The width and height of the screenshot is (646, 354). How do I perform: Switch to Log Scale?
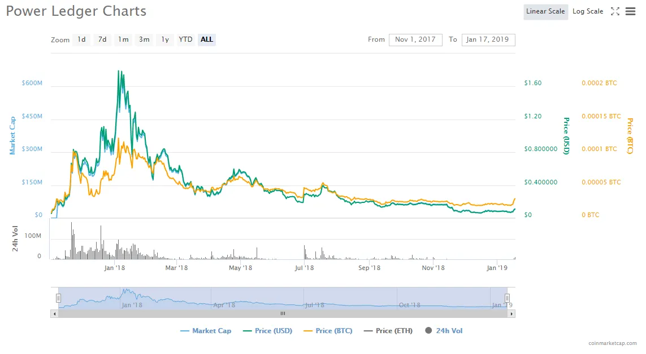coord(587,11)
